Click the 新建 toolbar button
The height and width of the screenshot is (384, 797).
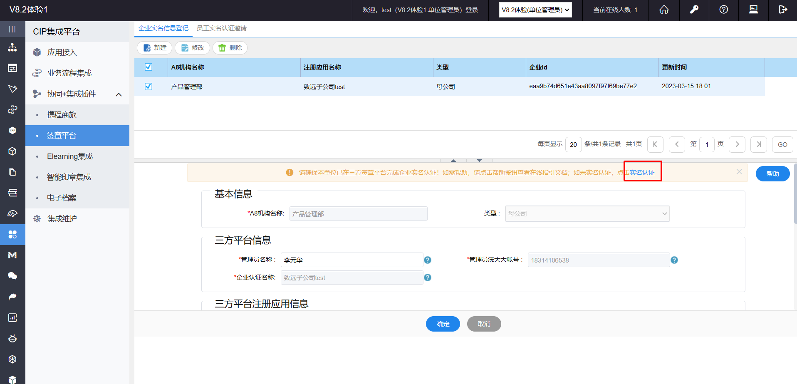[155, 48]
